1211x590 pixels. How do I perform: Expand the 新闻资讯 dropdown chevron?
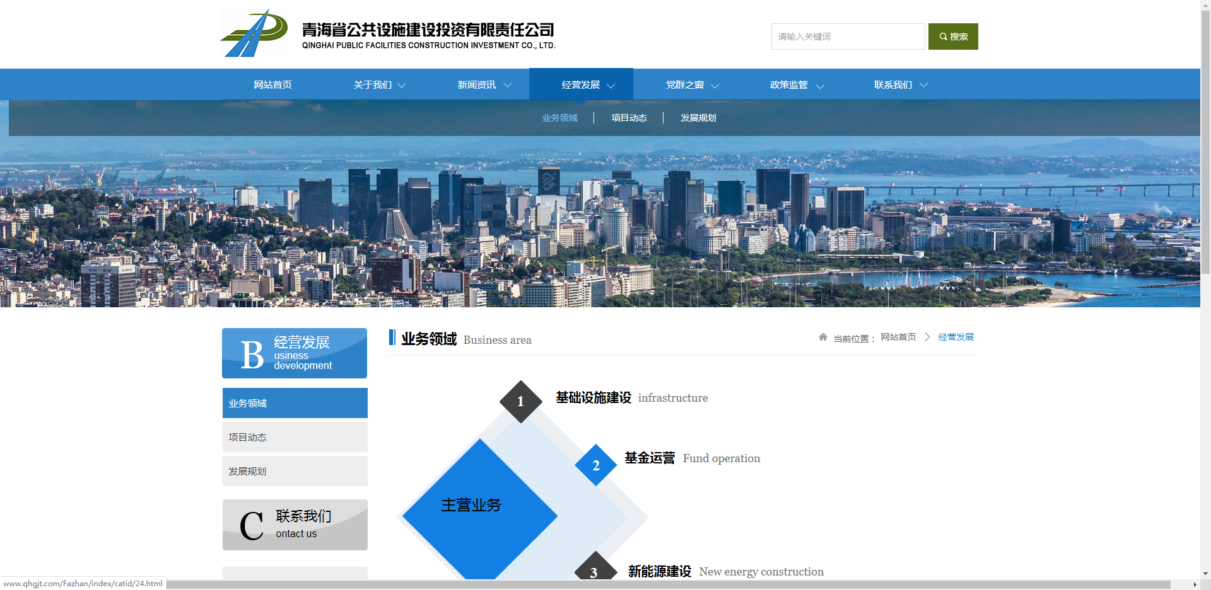click(507, 86)
